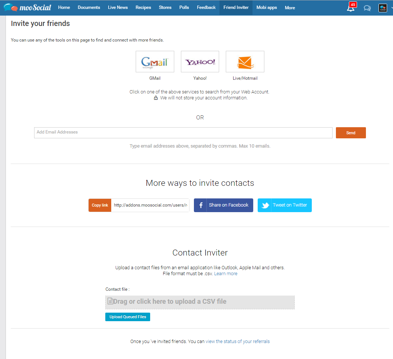Open notifications bell with 45 badge

(351, 7)
